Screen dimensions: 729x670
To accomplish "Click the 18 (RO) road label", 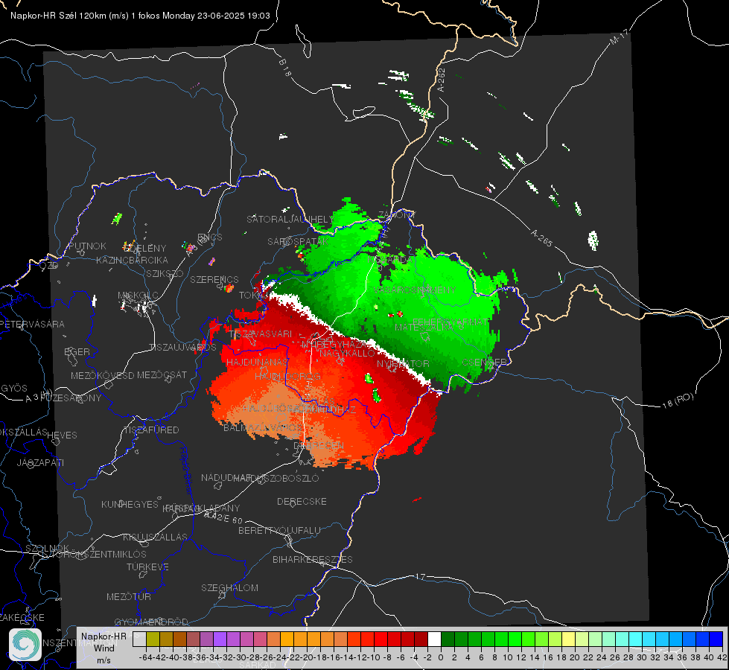I will pyautogui.click(x=678, y=401).
